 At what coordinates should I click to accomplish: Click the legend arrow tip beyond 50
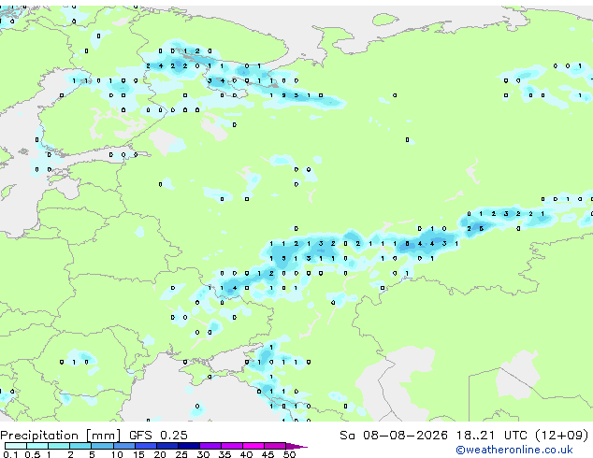(297, 446)
